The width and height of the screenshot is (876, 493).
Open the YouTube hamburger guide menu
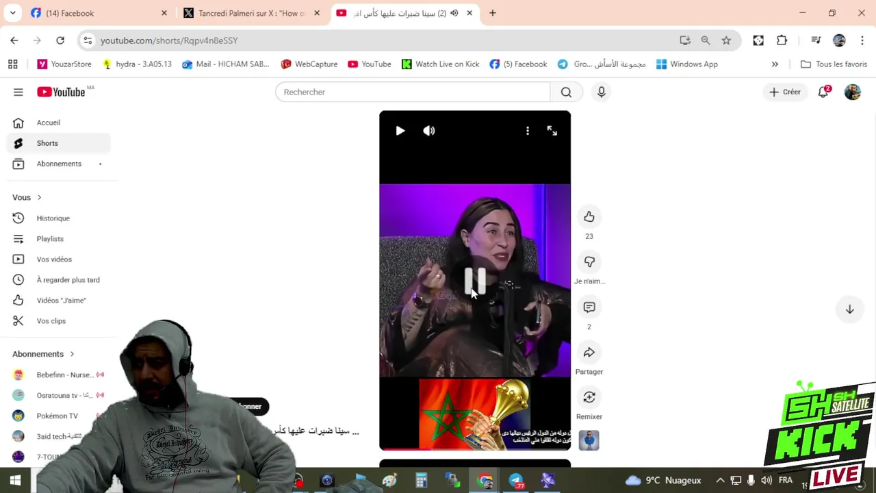point(18,92)
